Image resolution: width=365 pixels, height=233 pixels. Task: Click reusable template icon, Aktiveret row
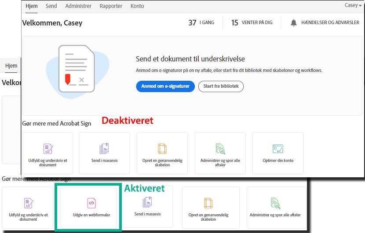click(x=208, y=203)
